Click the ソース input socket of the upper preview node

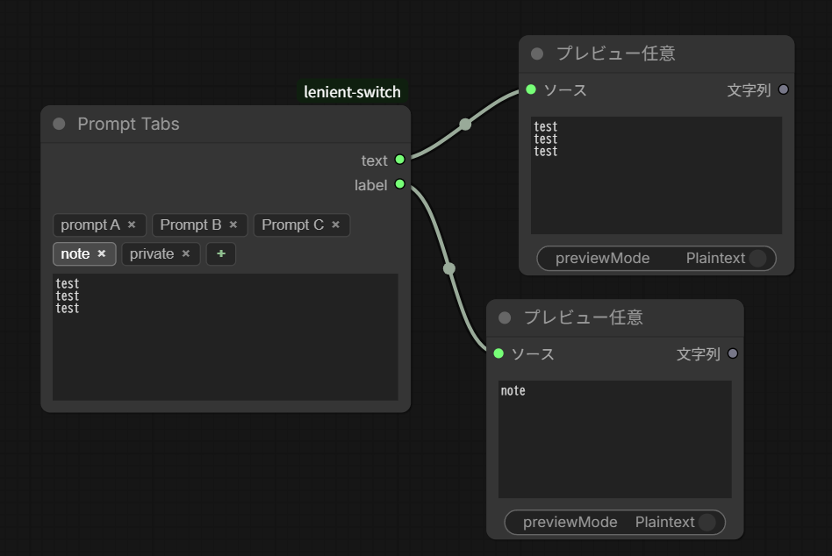[531, 89]
